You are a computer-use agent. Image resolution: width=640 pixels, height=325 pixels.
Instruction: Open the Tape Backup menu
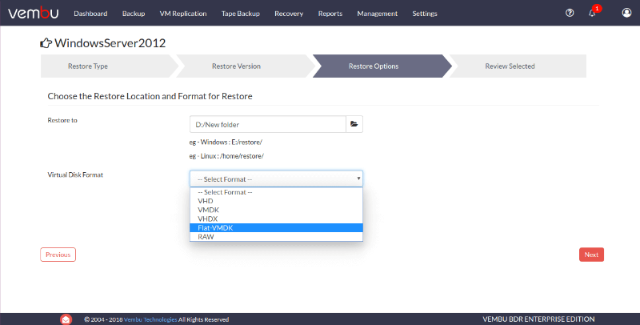pyautogui.click(x=241, y=14)
